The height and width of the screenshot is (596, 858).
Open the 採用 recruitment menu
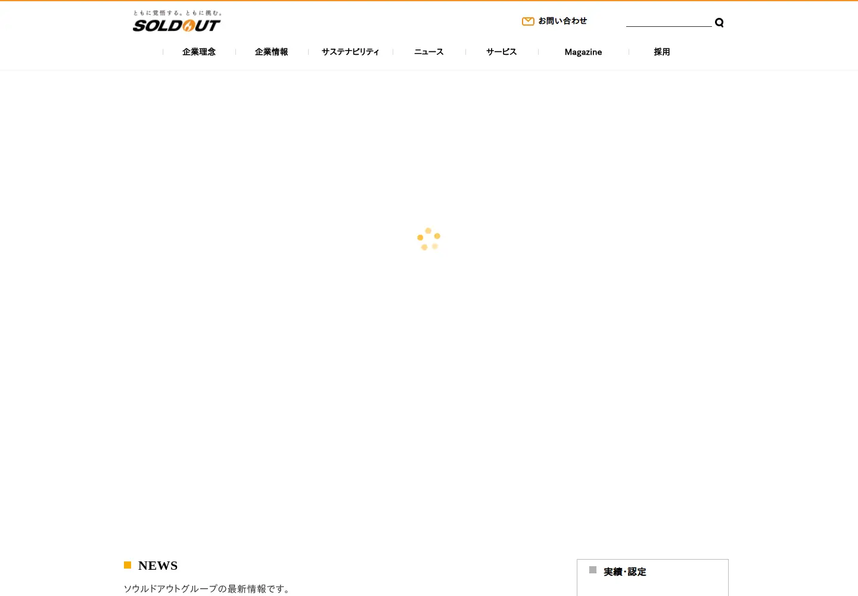tap(662, 52)
